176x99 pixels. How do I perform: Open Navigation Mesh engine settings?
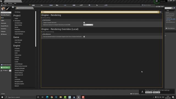coord(19,81)
